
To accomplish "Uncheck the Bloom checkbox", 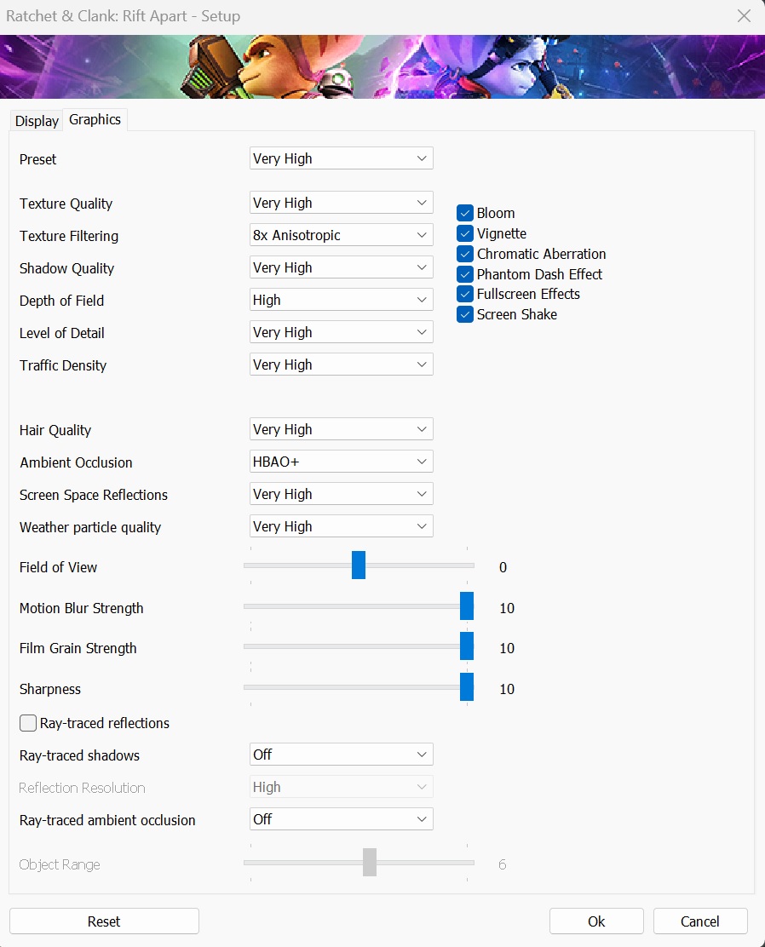I will (464, 213).
